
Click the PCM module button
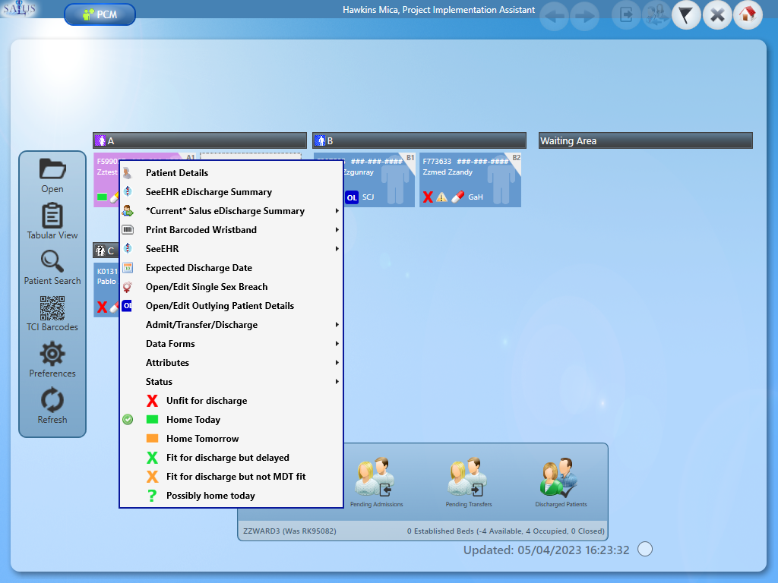tap(100, 14)
